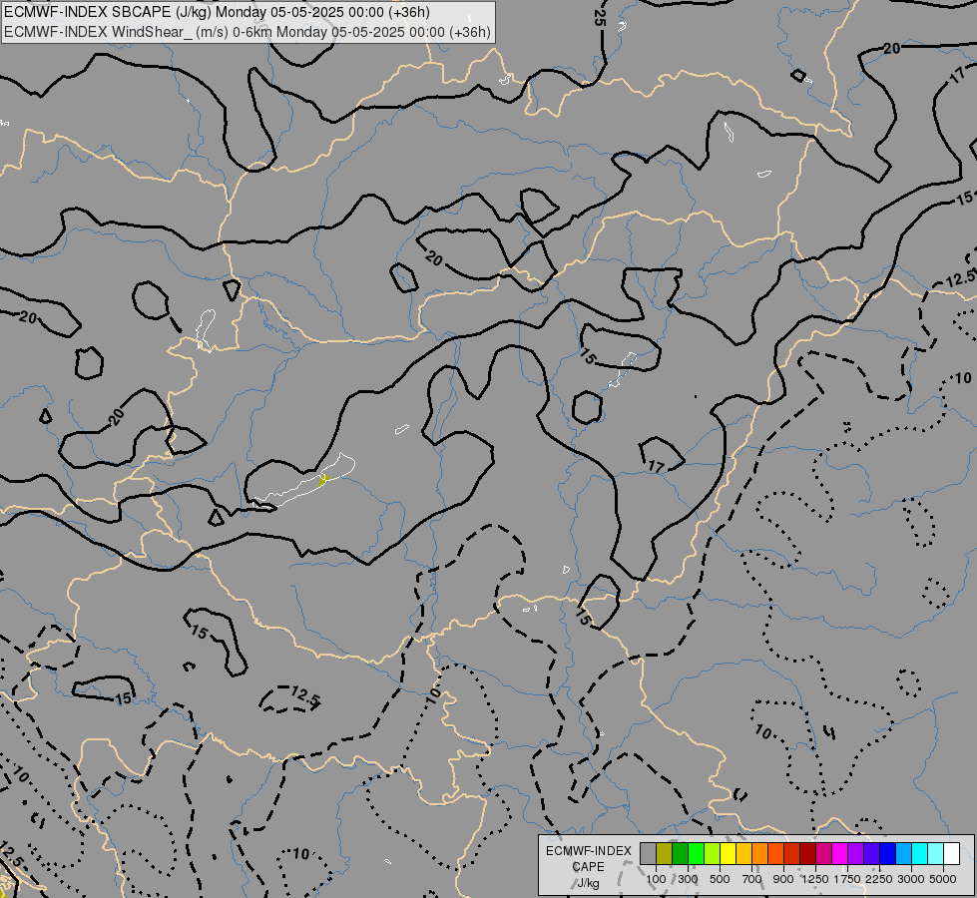
Task: Choose the cyan swatch right after 3000
Action: pos(920,854)
